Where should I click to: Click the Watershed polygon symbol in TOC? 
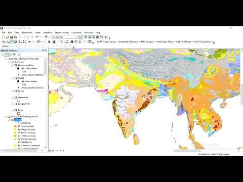(x=19, y=101)
